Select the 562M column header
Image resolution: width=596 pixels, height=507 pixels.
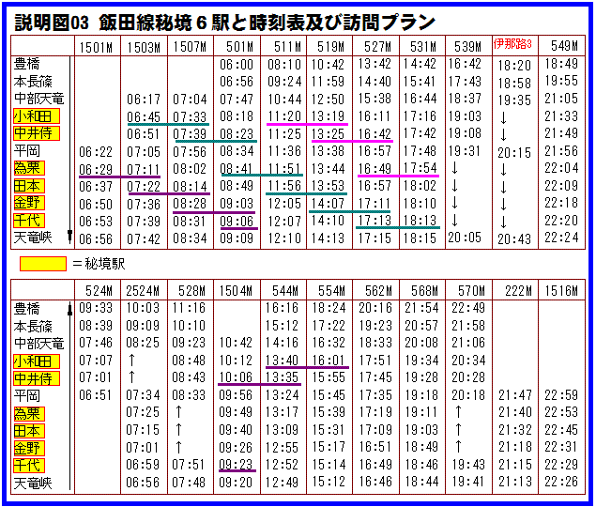[378, 291]
